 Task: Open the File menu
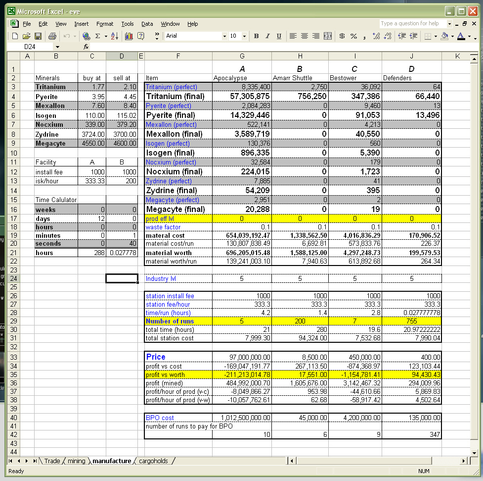pos(27,24)
